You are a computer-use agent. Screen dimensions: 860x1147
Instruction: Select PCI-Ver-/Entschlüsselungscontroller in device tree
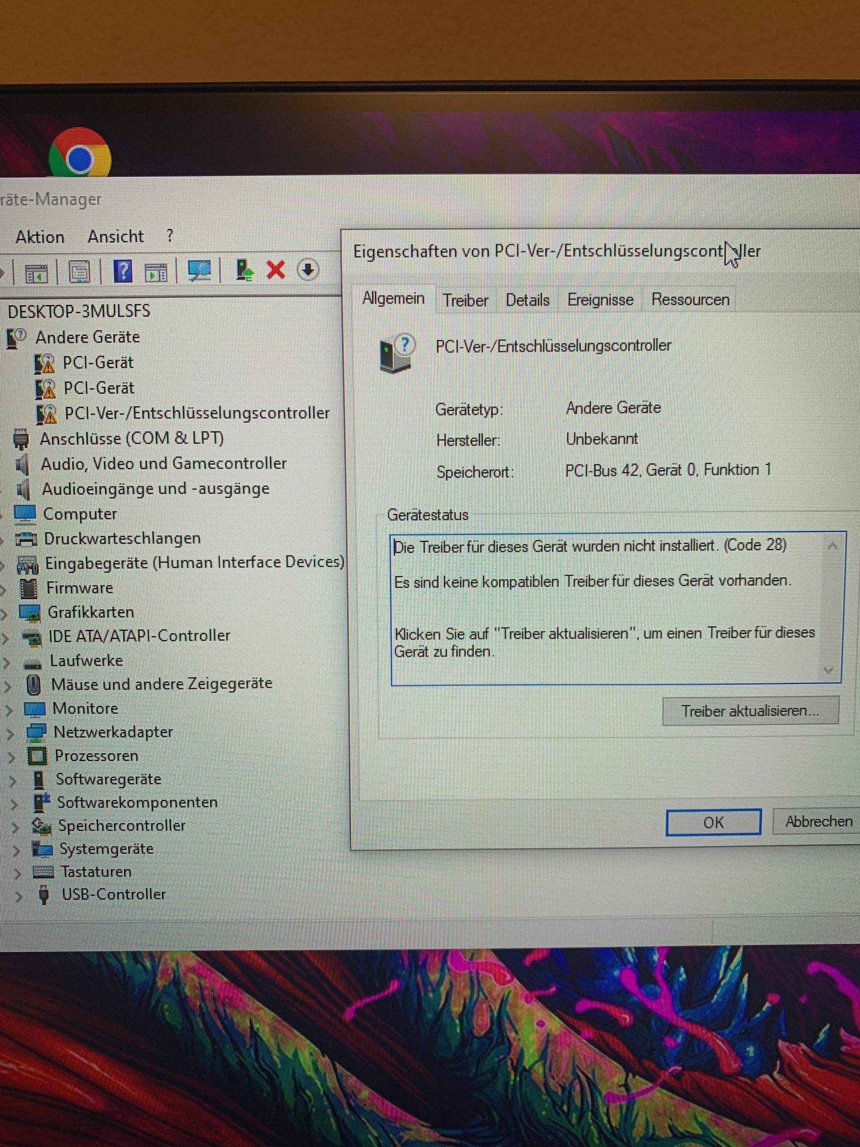pos(197,413)
